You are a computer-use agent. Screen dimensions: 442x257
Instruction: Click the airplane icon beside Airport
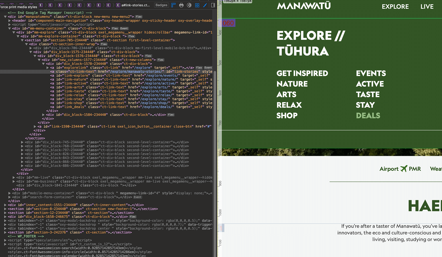point(404,169)
